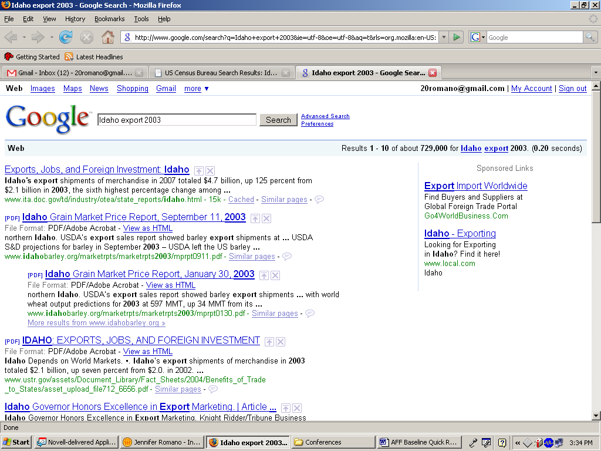Close the US Census Bureau tab
The image size is (601, 451).
coord(286,73)
